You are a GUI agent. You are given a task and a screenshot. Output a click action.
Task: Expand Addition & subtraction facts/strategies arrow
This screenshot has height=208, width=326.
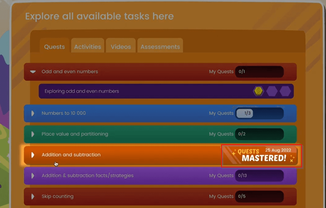click(x=33, y=175)
